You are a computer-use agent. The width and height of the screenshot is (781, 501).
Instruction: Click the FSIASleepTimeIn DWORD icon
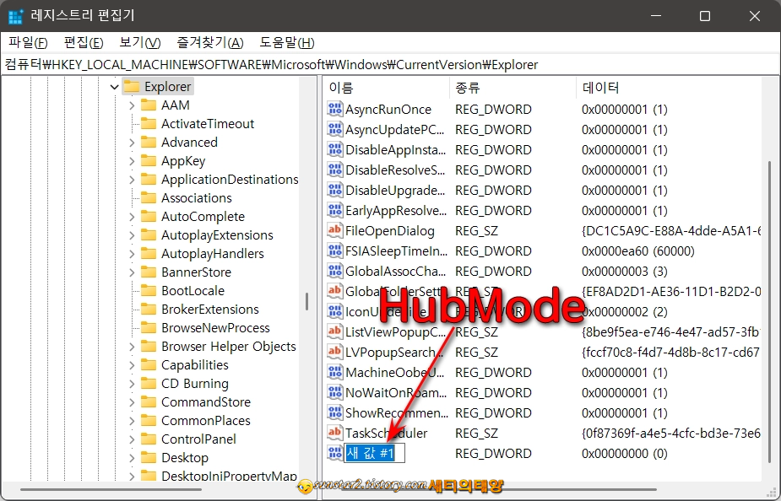point(334,250)
